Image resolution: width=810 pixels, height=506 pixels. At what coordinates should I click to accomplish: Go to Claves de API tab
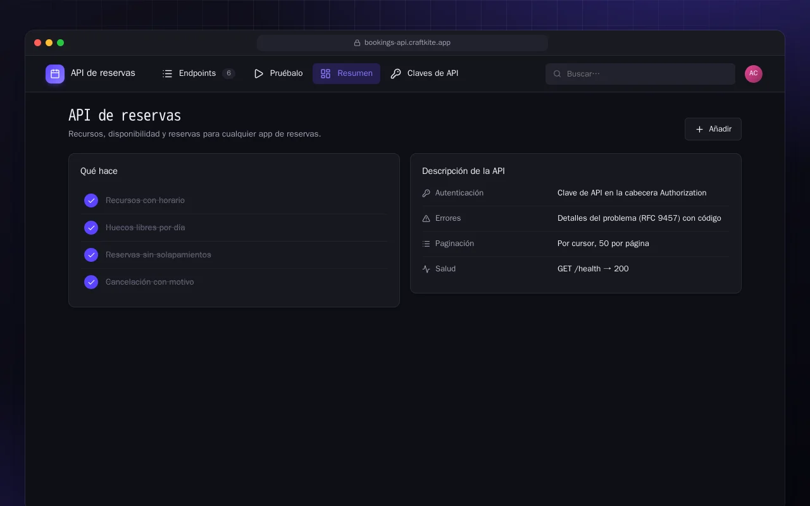(424, 73)
